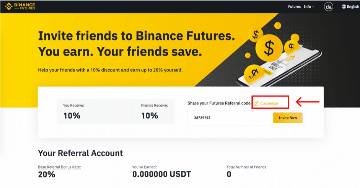Click the Invite Now button
The width and height of the screenshot is (360, 188).
click(x=288, y=118)
